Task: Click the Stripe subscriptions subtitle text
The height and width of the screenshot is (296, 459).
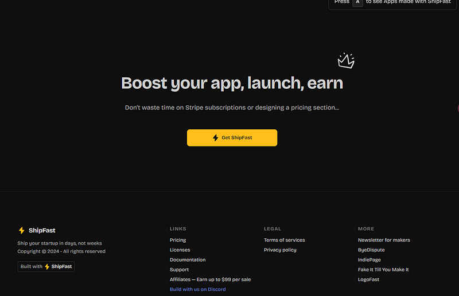Action: [x=232, y=108]
